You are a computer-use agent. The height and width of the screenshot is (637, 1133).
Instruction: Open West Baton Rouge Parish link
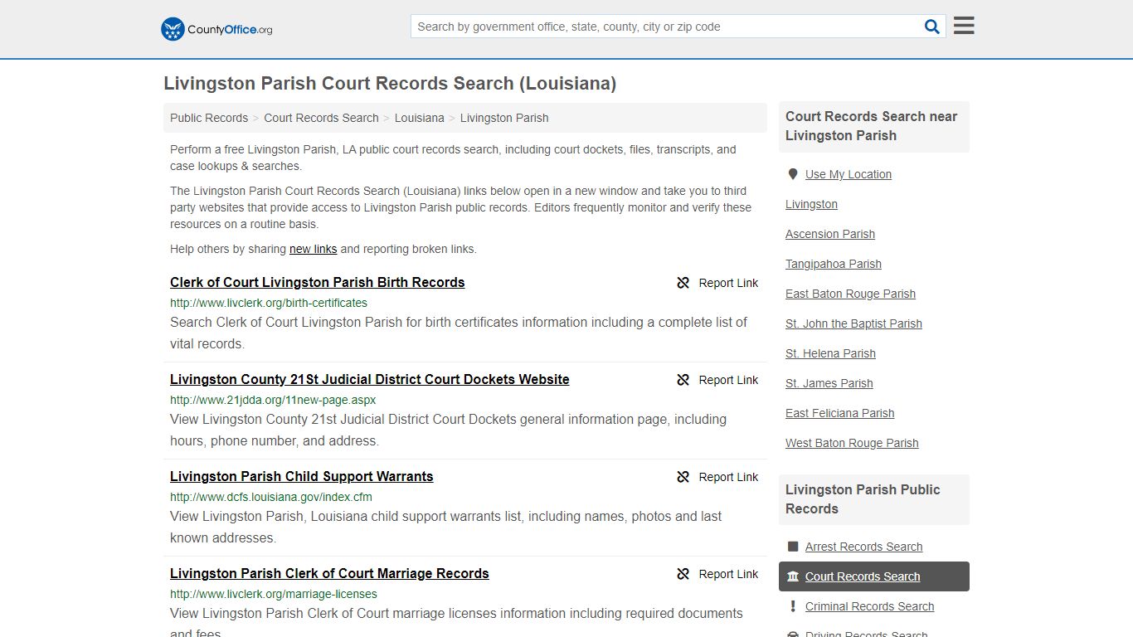pos(852,443)
